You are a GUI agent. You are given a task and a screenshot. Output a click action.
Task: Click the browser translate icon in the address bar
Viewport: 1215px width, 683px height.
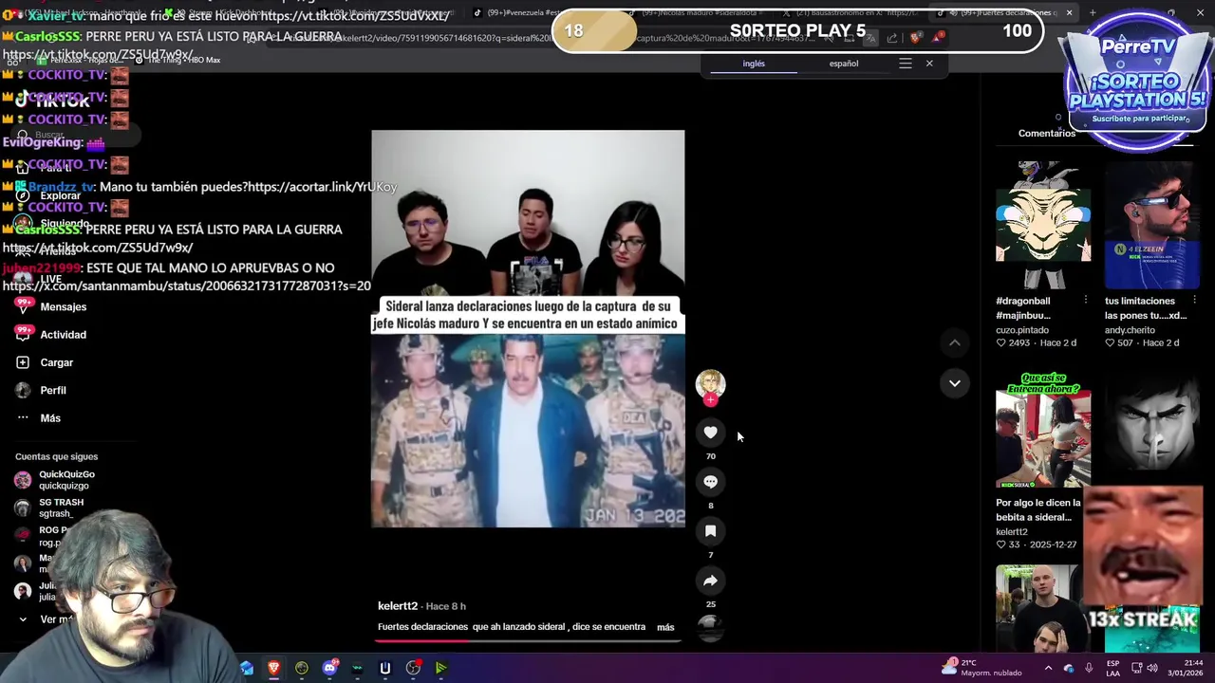point(870,38)
